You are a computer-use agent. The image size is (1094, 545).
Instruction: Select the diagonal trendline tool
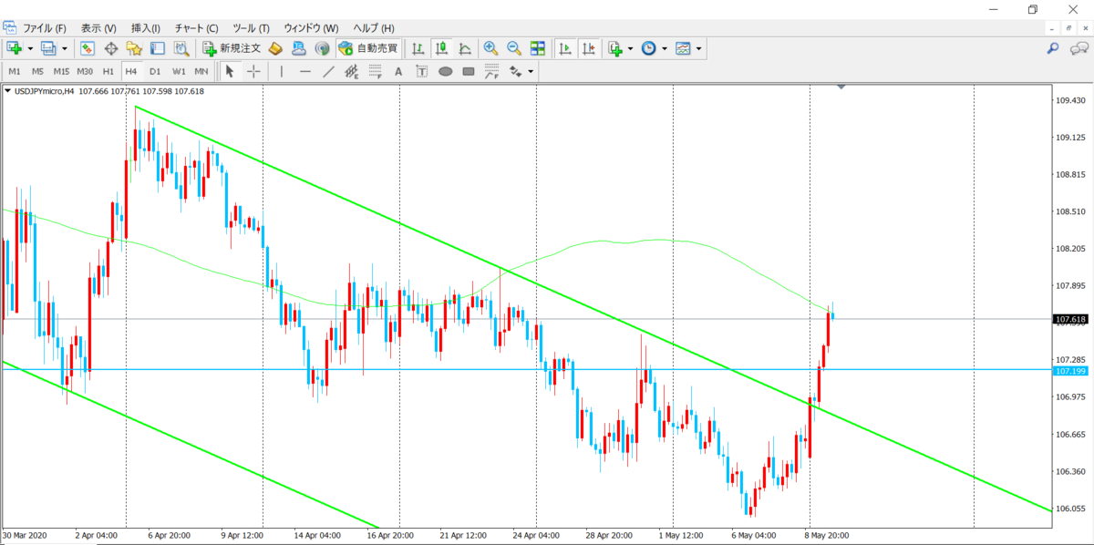pos(328,71)
